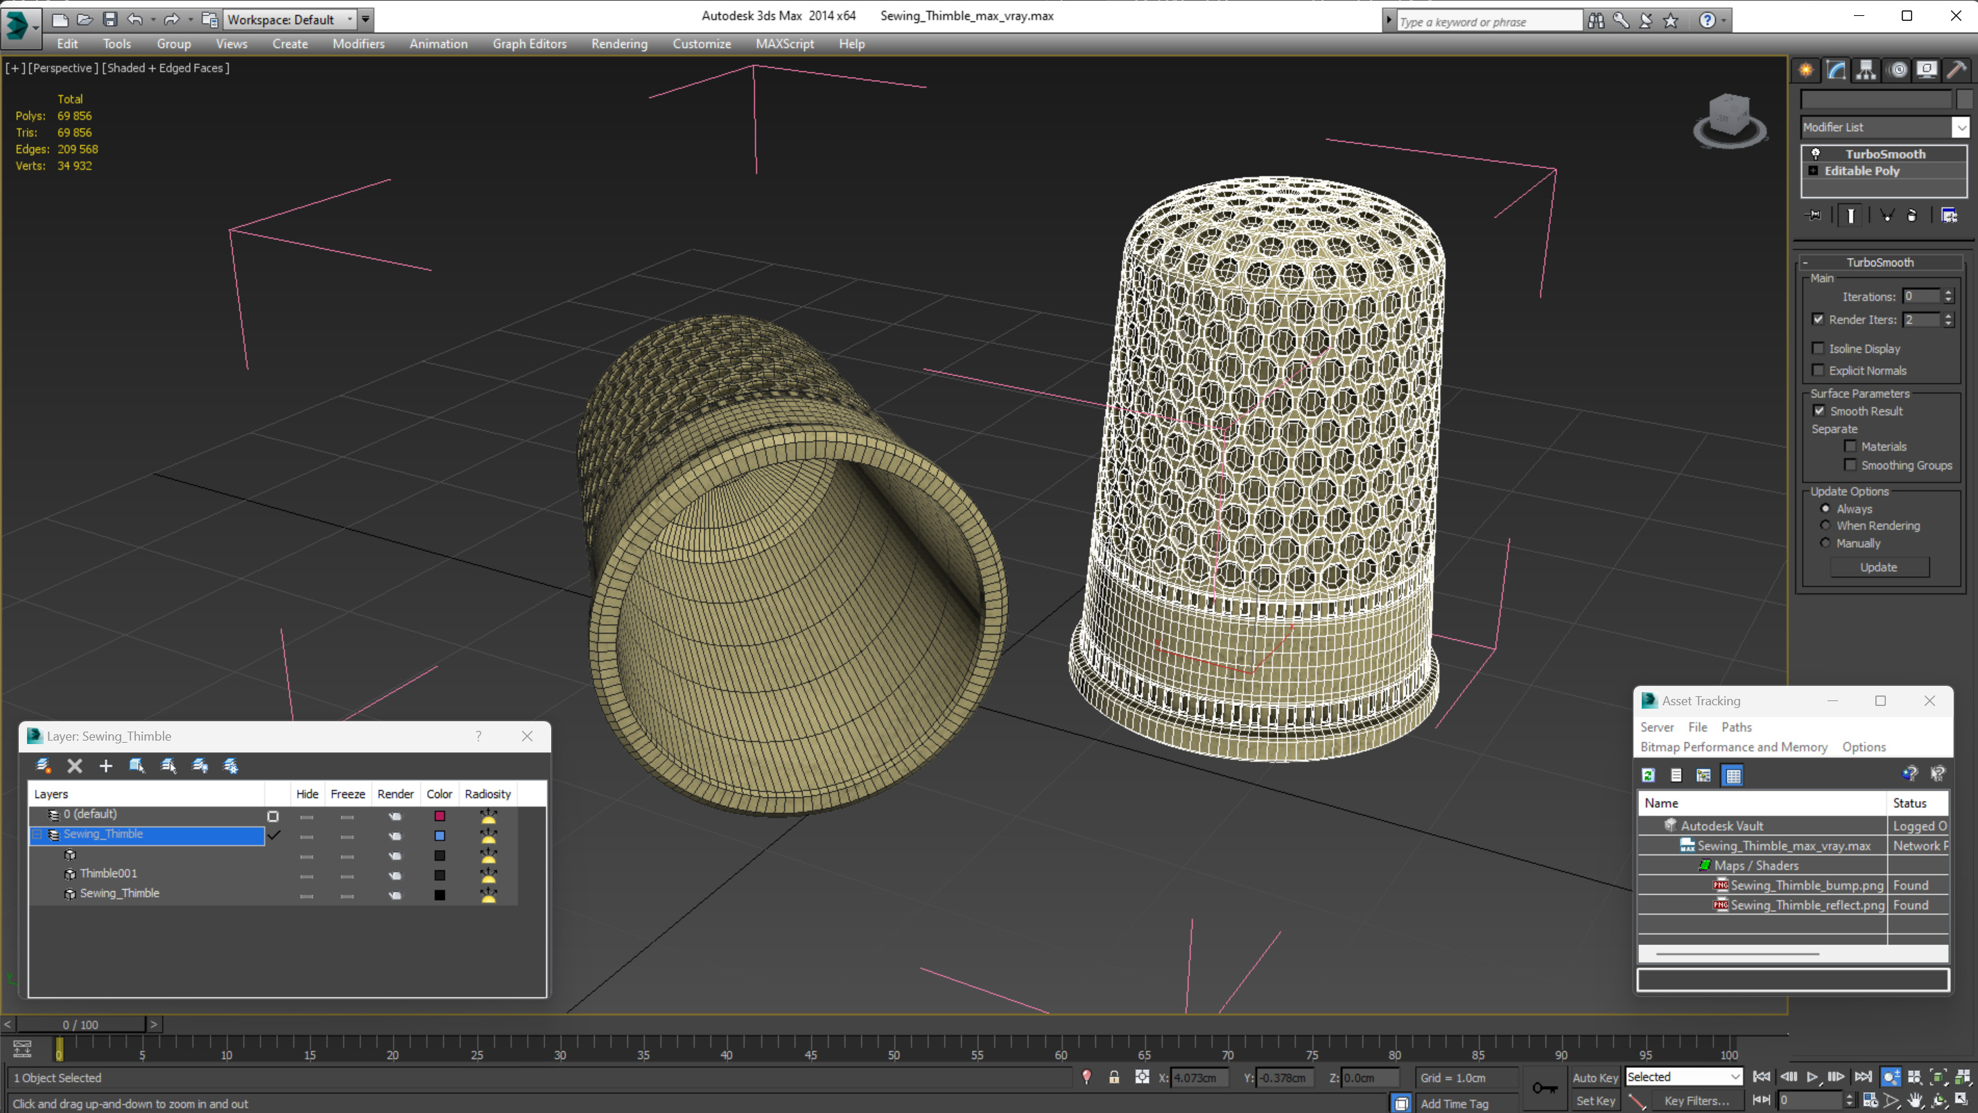This screenshot has height=1113, width=1978.
Task: Click Create New Layer icon in Layer dialog
Action: tap(44, 766)
